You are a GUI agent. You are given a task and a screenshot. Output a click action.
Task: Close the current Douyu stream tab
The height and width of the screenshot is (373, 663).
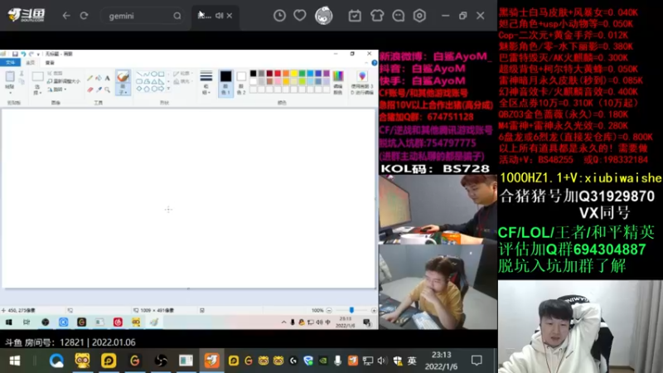230,16
